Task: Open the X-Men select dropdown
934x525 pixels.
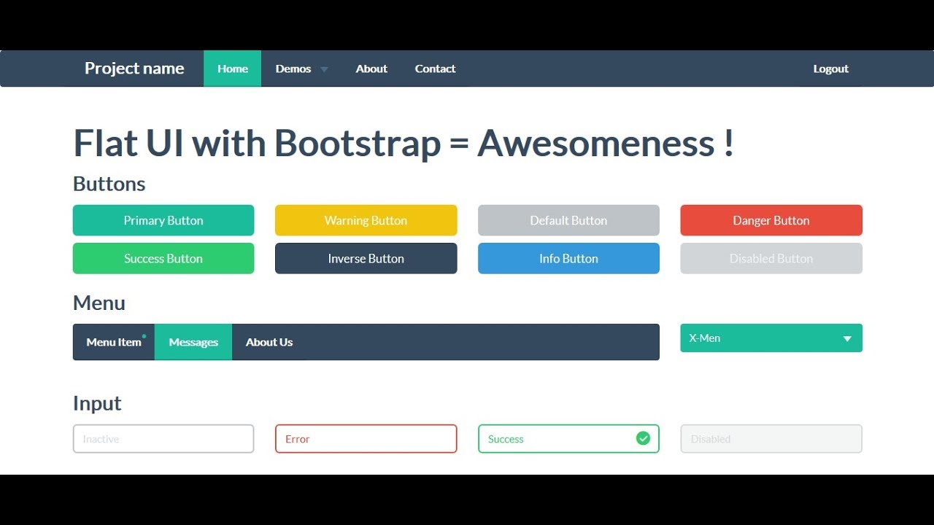Action: click(x=771, y=338)
